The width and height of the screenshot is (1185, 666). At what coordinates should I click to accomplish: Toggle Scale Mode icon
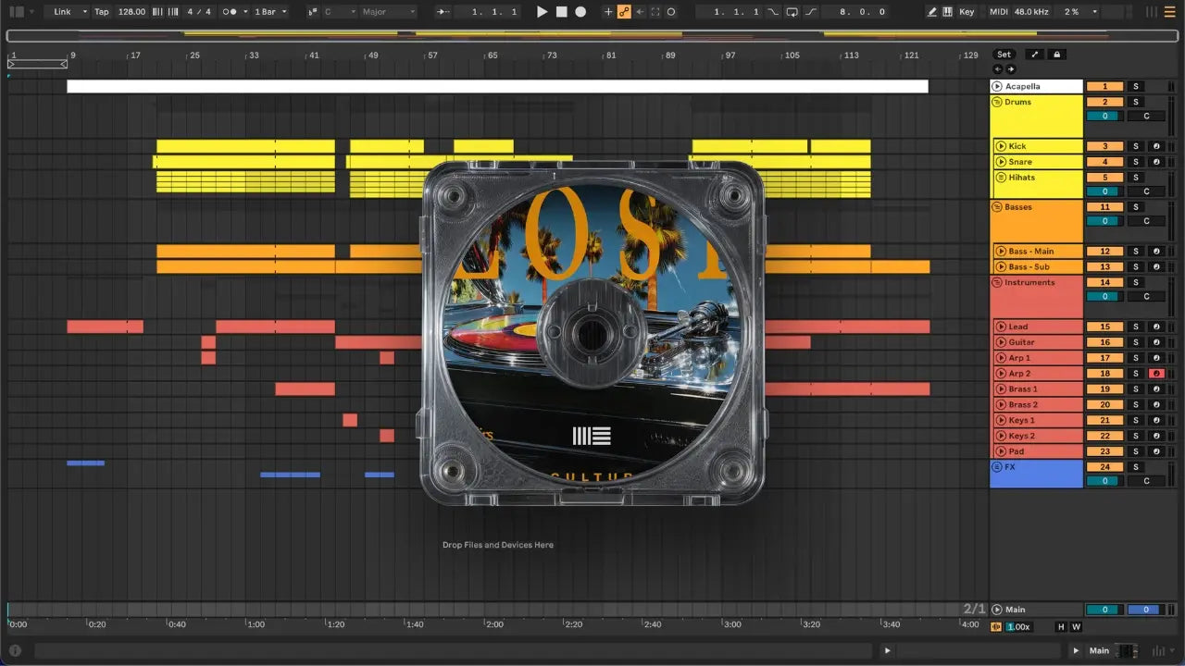[312, 12]
